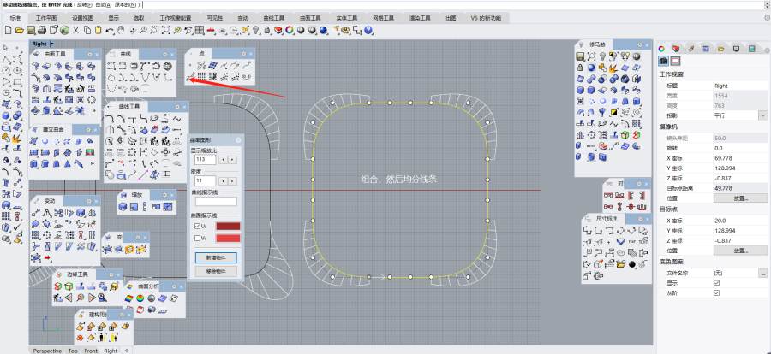Click the Open file folder icon

[x=19, y=30]
